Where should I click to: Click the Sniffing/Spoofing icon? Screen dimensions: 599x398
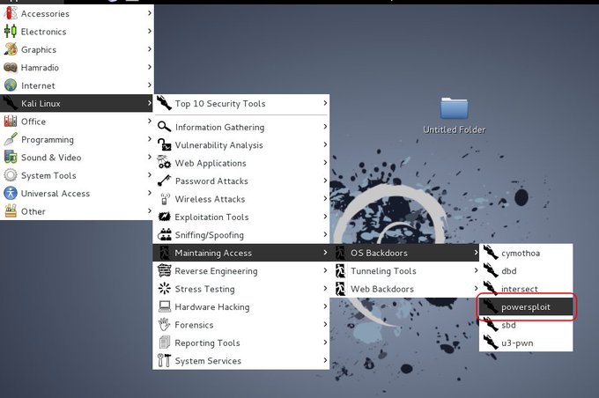point(164,234)
